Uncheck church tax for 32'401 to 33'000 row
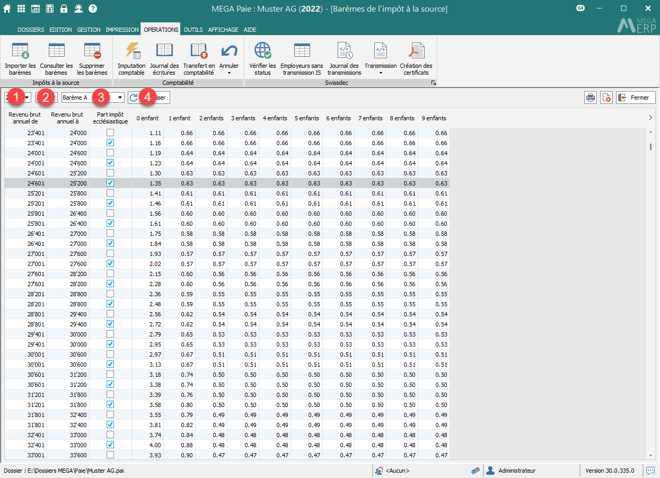This screenshot has height=478, width=660. click(110, 445)
